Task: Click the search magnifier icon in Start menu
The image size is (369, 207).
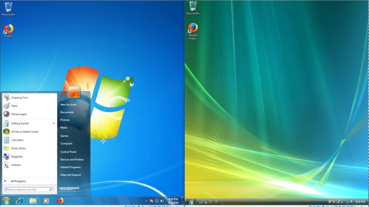Action: pos(51,190)
